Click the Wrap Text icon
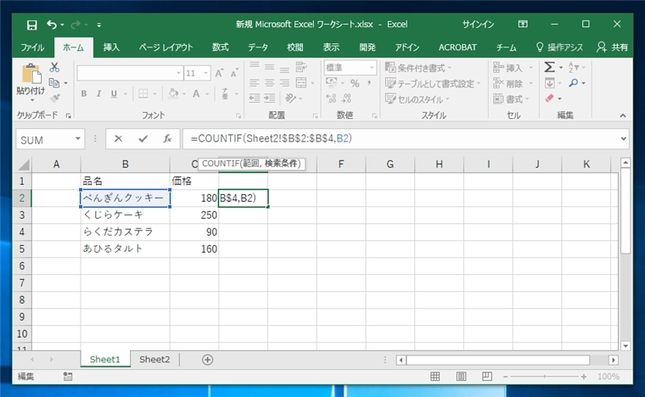Image resolution: width=645 pixels, height=397 pixels. click(301, 66)
